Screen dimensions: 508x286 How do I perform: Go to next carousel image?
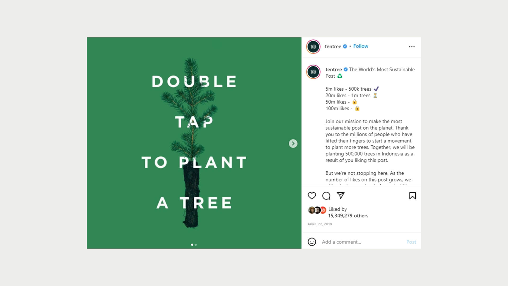coord(293,144)
